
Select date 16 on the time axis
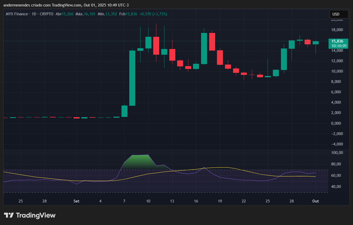(x=196, y=201)
